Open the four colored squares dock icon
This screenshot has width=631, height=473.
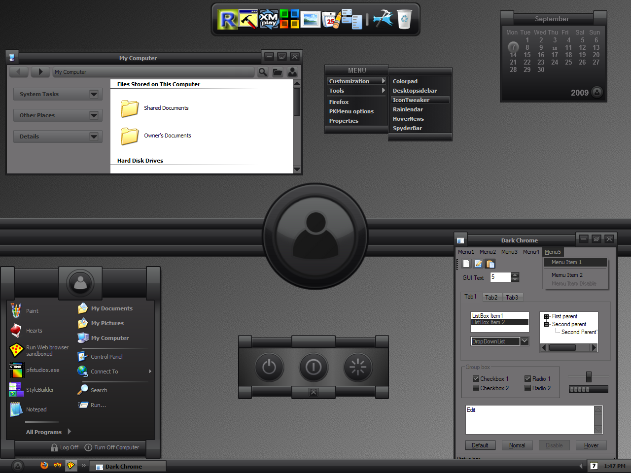(x=290, y=19)
